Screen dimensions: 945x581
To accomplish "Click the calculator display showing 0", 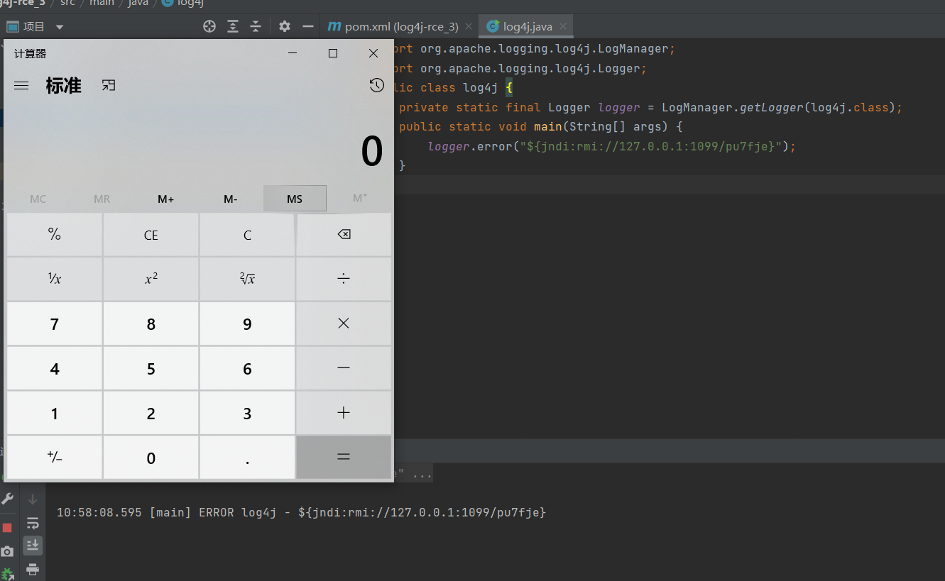I will pos(372,151).
